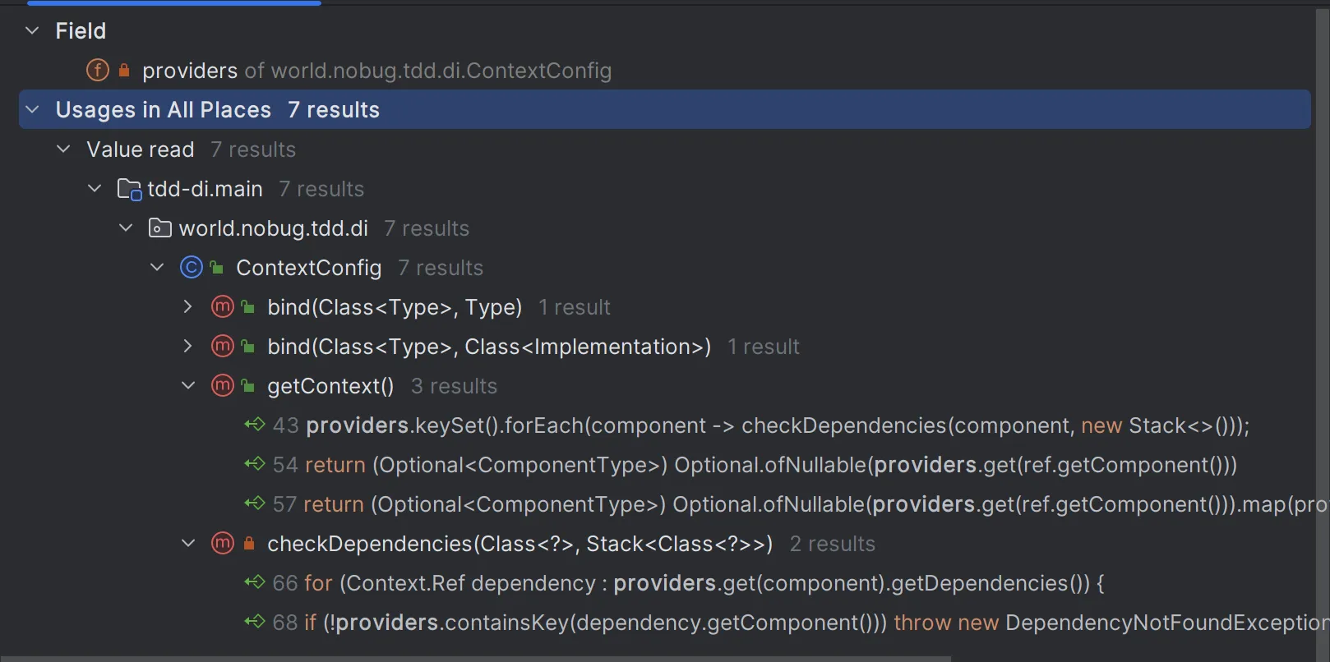The width and height of the screenshot is (1330, 662).
Task: Click the ContextConfig class icon
Action: (191, 268)
